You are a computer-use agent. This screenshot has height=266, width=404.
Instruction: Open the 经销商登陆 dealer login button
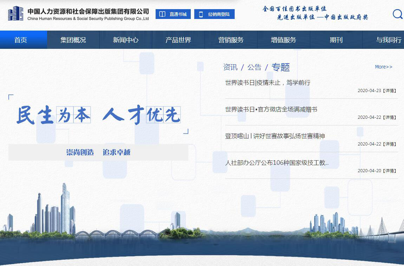214,14
